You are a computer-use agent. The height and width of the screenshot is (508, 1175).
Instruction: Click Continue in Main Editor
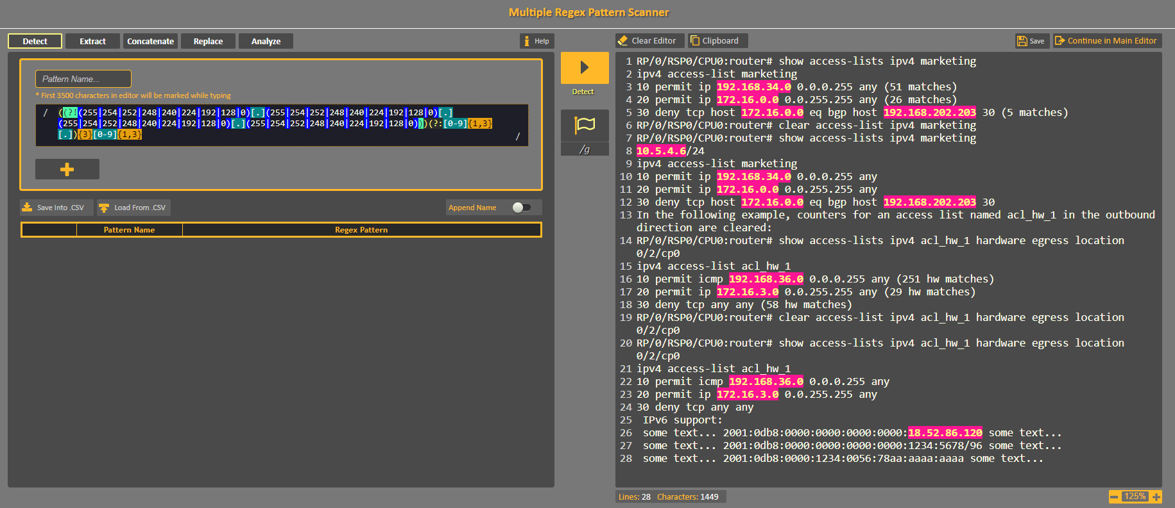pos(1106,40)
